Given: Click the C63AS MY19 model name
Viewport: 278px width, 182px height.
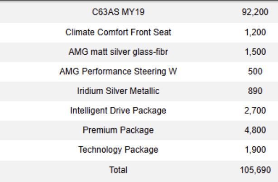Looking at the screenshot, I should click(118, 13).
